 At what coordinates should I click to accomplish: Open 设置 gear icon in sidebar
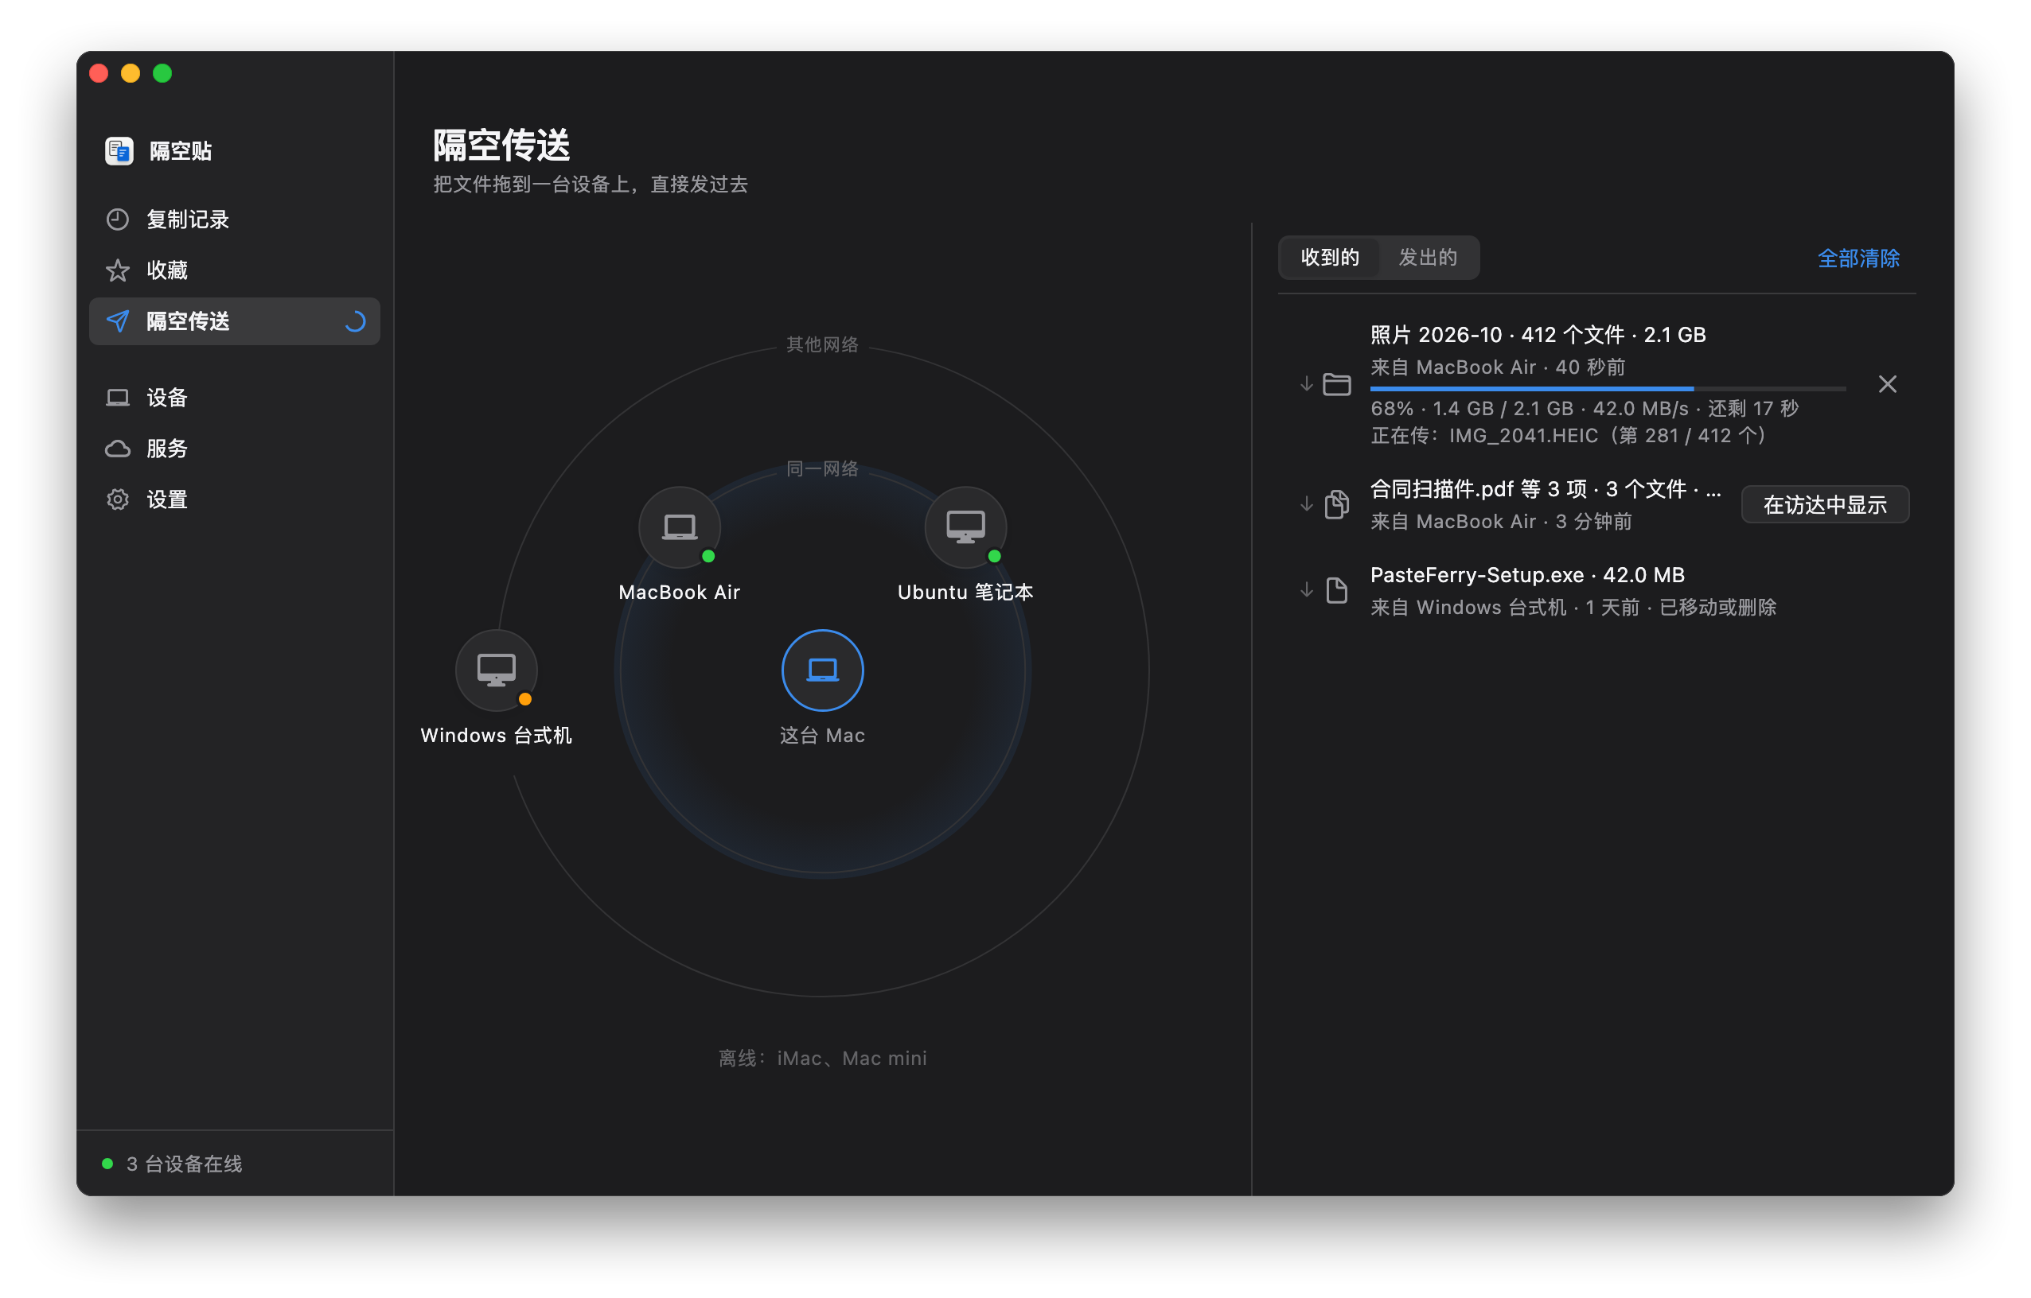pos(117,499)
